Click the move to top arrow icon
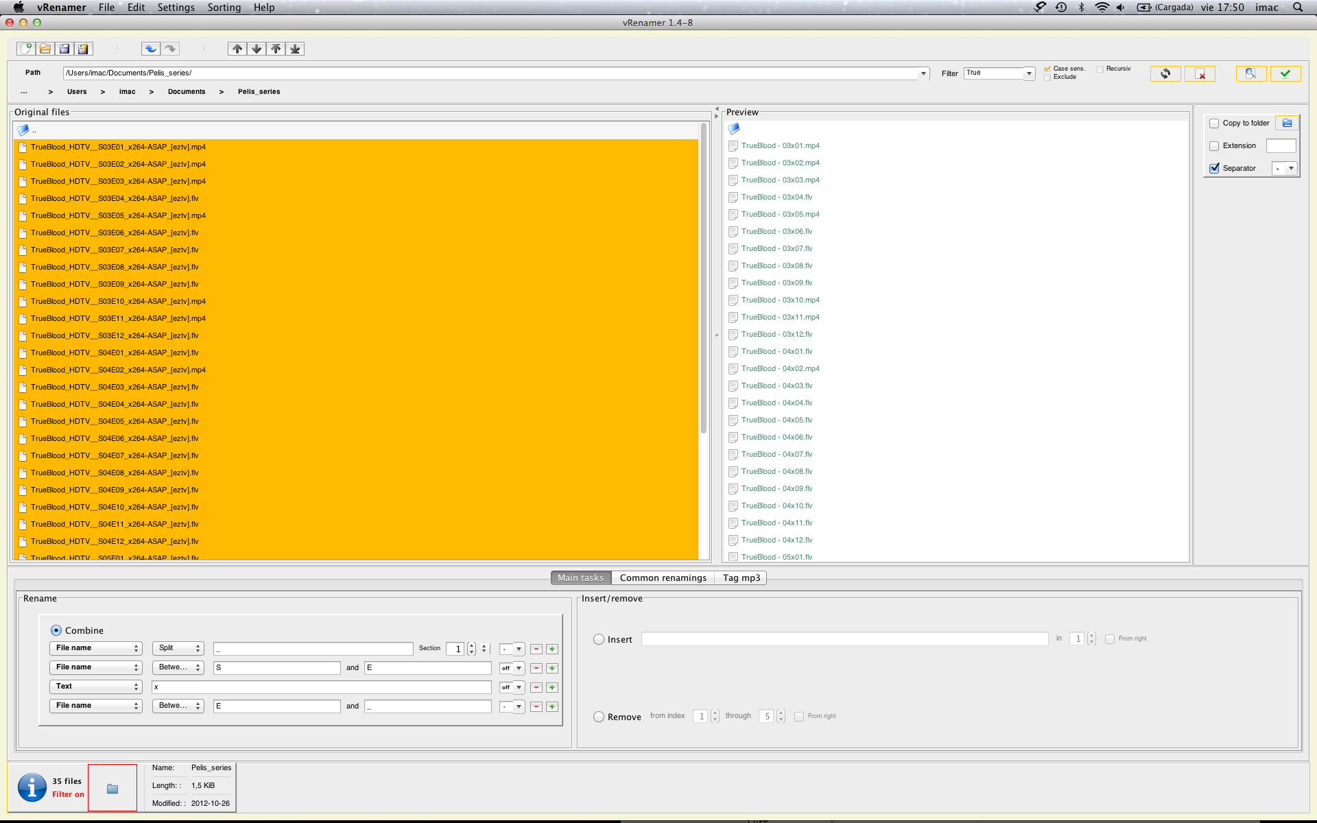1317x823 pixels. tap(276, 49)
